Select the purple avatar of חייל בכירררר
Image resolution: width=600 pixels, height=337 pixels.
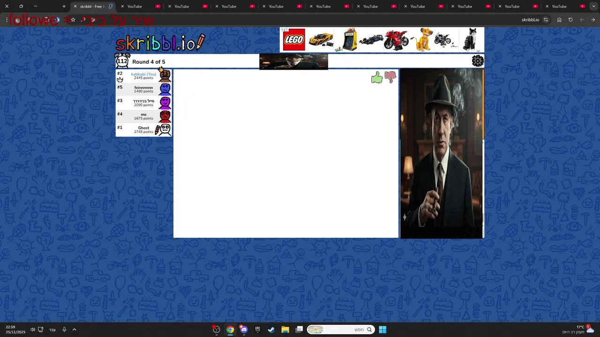pos(165,103)
